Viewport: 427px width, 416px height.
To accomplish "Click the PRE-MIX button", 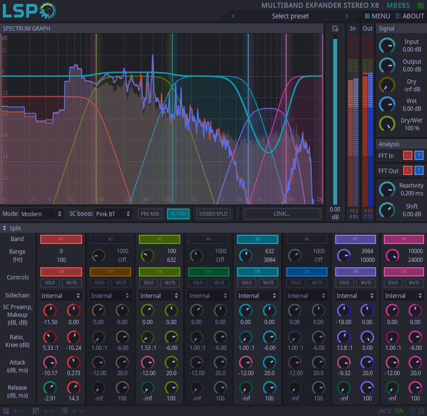I will coord(150,213).
